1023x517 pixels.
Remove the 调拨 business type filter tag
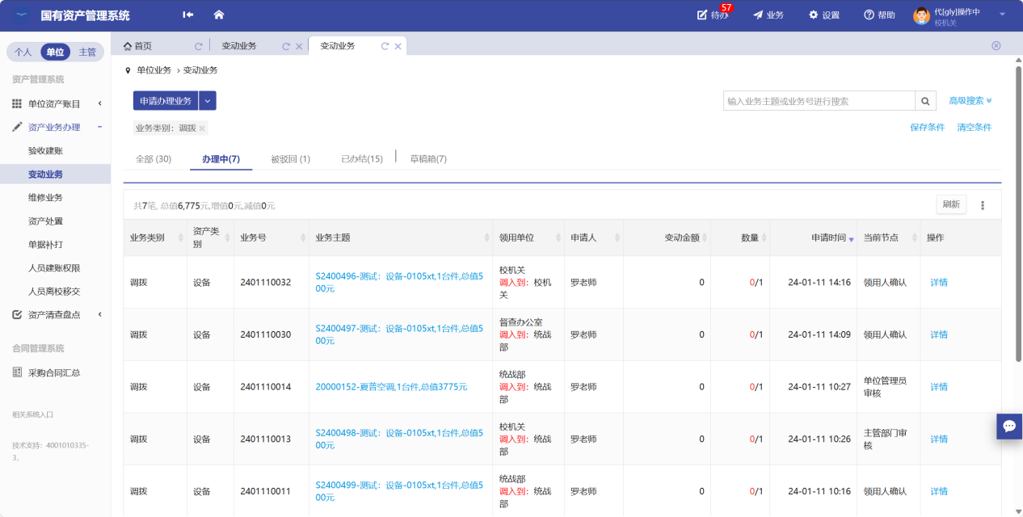coord(202,128)
